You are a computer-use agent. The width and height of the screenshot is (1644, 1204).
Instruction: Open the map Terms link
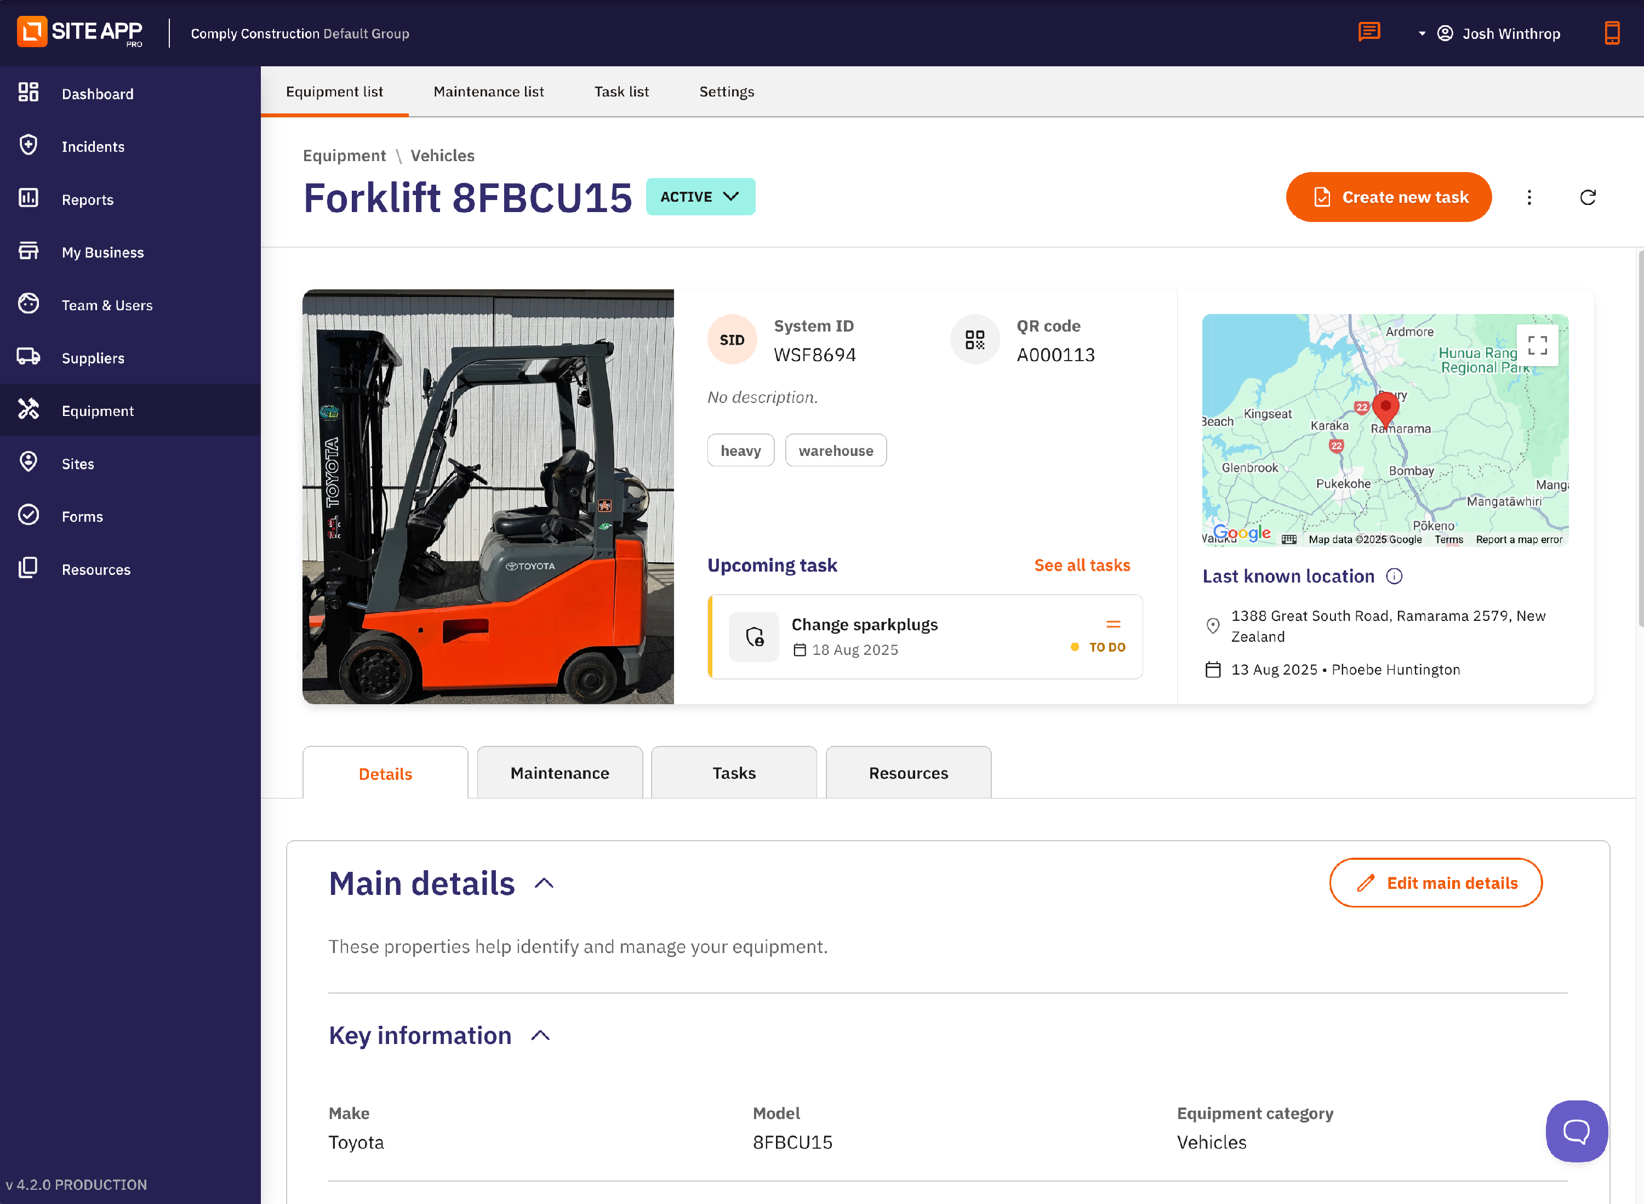1449,539
